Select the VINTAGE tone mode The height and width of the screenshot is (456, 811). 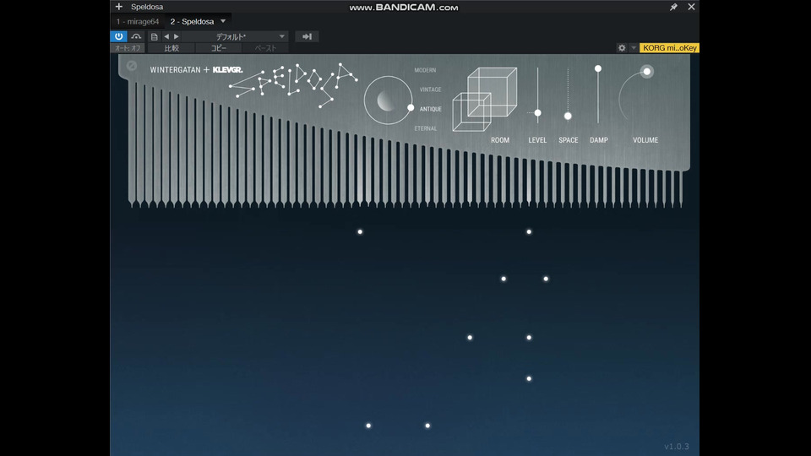[430, 90]
